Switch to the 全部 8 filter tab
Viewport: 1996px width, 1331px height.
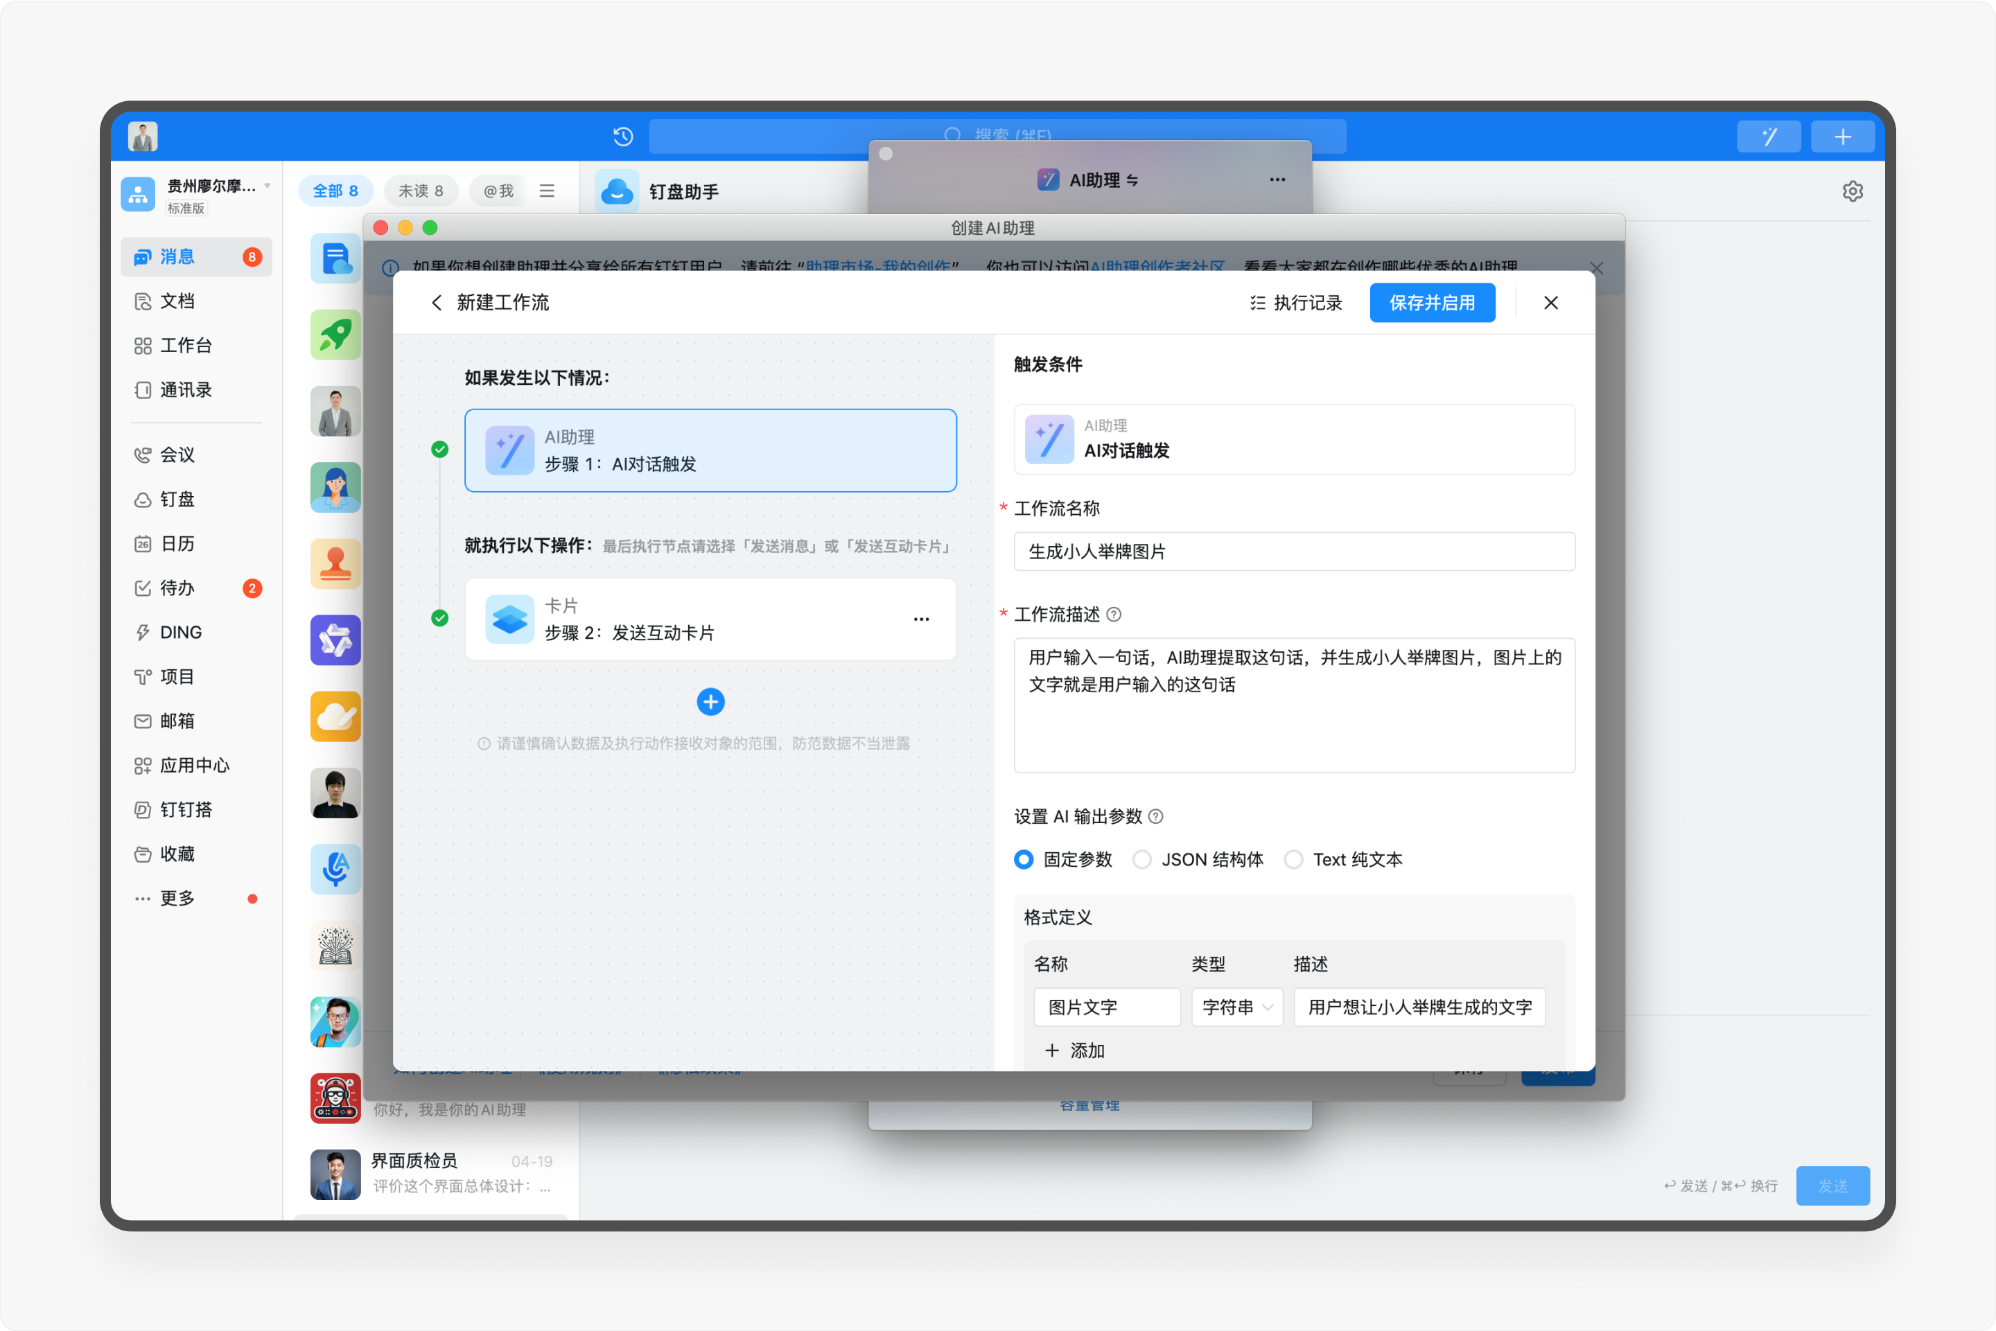coord(335,191)
